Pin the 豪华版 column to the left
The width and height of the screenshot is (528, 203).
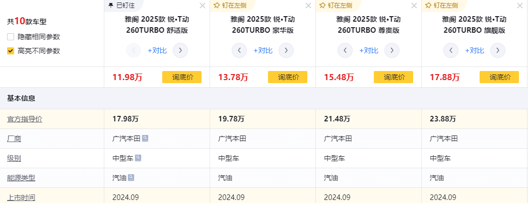click(233, 6)
